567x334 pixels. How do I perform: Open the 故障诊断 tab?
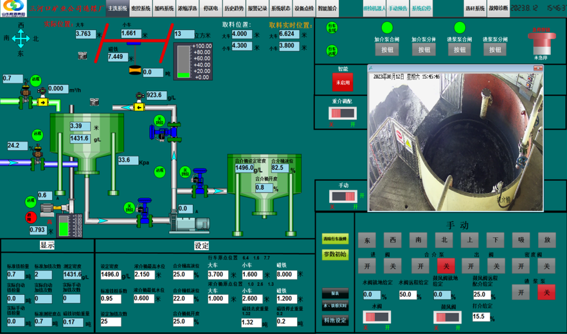(x=498, y=8)
